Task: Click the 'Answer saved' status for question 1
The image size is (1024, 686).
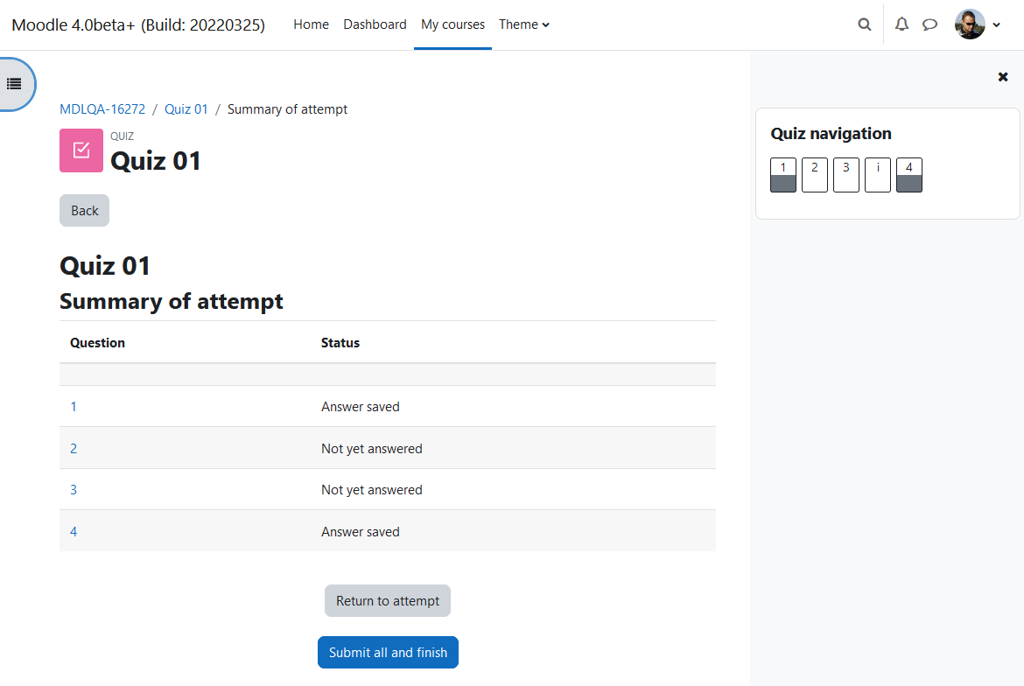Action: point(361,407)
